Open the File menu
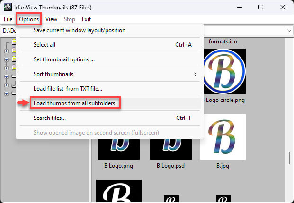 click(8, 19)
